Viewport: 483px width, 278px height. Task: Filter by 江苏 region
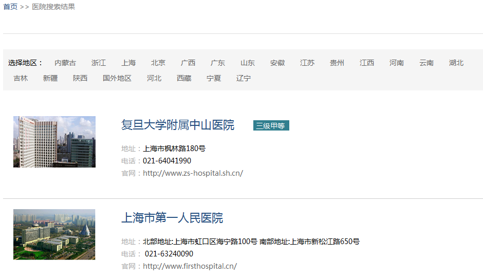307,63
